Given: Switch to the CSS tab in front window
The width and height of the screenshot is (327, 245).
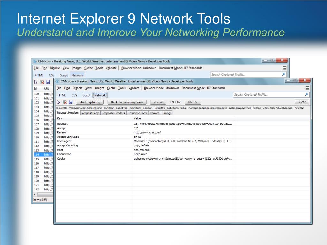Looking at the screenshot, I should (74, 95).
